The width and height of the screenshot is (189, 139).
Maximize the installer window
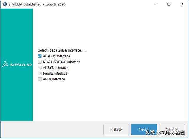coord(169,4)
